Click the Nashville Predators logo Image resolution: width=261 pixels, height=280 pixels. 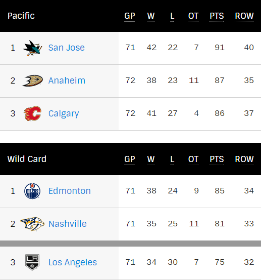click(x=32, y=224)
